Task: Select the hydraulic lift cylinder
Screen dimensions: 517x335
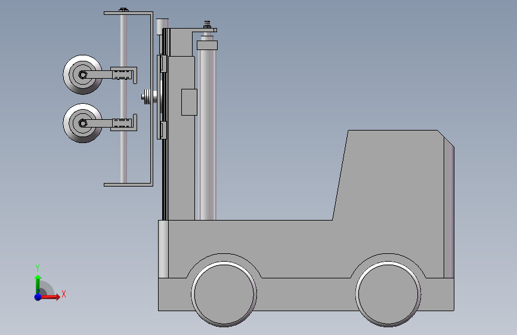Action: (x=208, y=135)
